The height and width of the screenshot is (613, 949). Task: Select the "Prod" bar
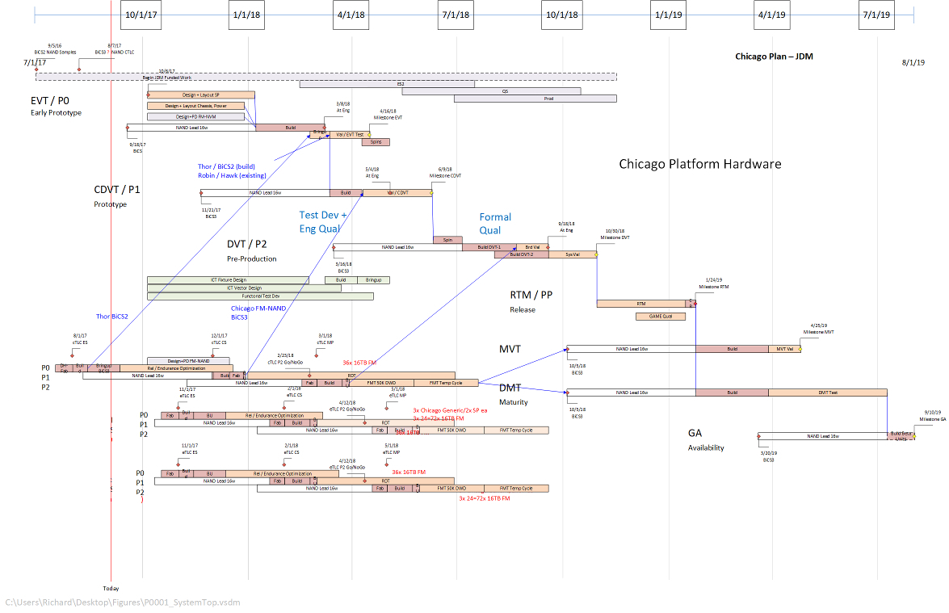pos(535,99)
